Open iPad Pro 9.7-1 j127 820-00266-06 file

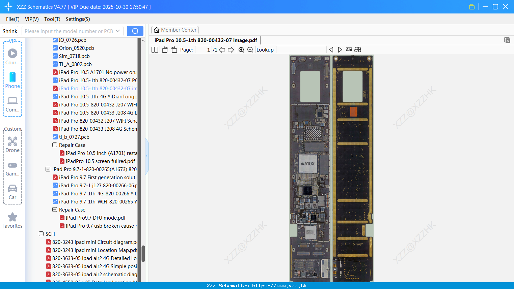pyautogui.click(x=95, y=185)
